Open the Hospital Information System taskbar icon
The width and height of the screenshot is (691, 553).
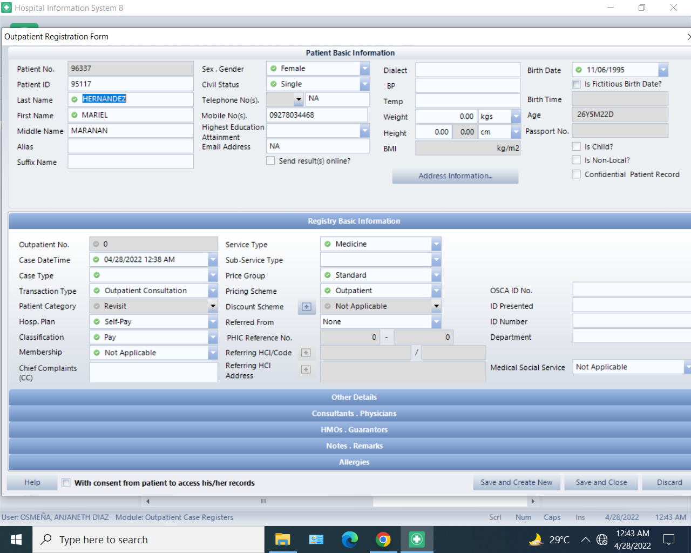click(417, 539)
